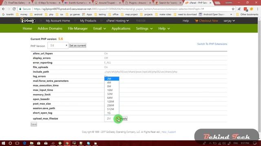Open the Action Center notification icon
Viewport: 261px width, 146px height.
[254, 143]
